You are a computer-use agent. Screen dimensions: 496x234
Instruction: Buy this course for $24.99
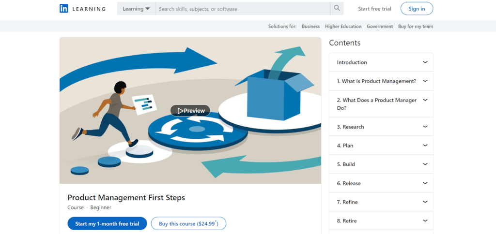[x=188, y=223]
